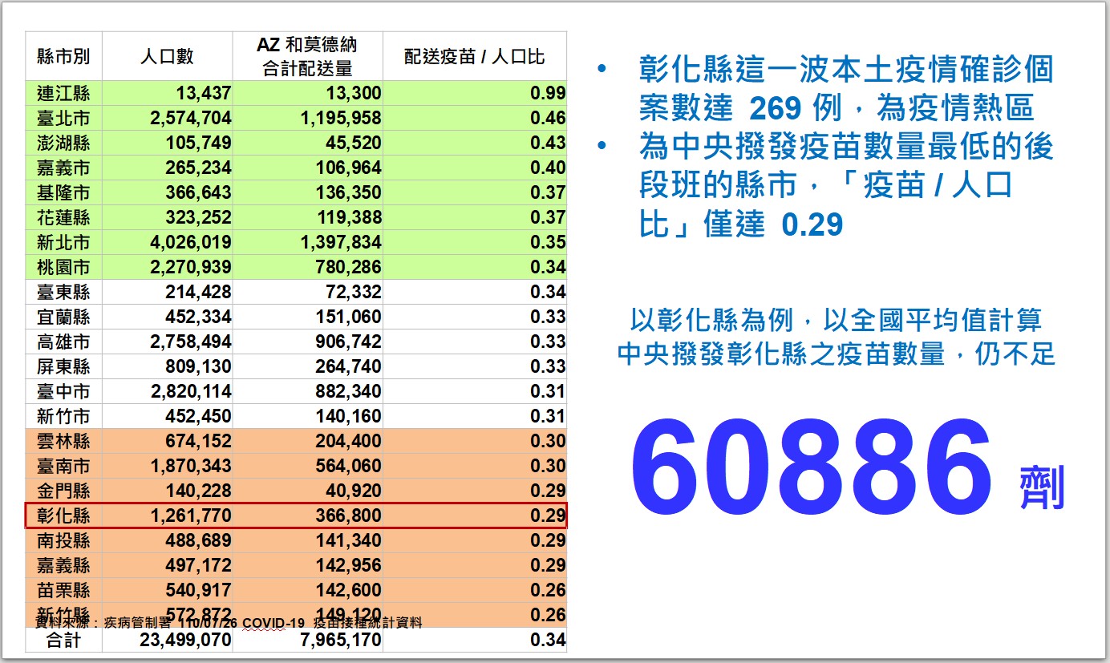Click total population 23,499,070

point(185,640)
